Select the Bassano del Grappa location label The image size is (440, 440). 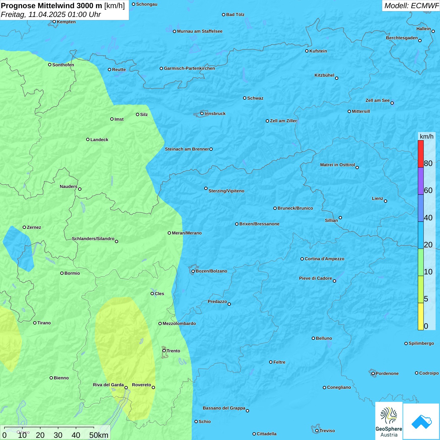tap(224, 408)
